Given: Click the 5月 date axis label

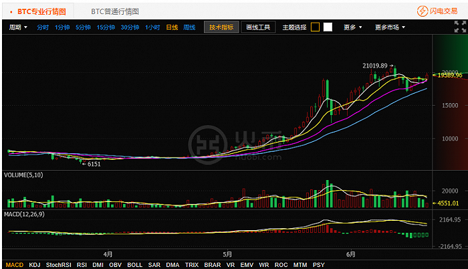Looking at the screenshot, I should pyautogui.click(x=227, y=254).
